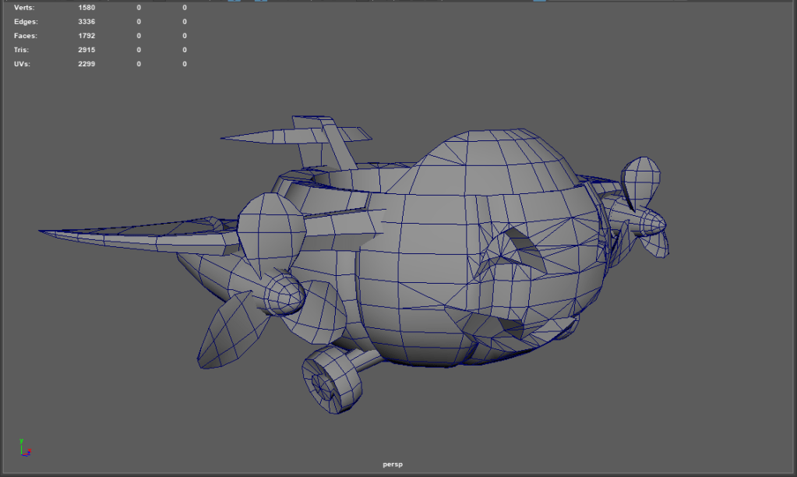
Task: Click the Faces count value 1792
Action: [x=86, y=36]
